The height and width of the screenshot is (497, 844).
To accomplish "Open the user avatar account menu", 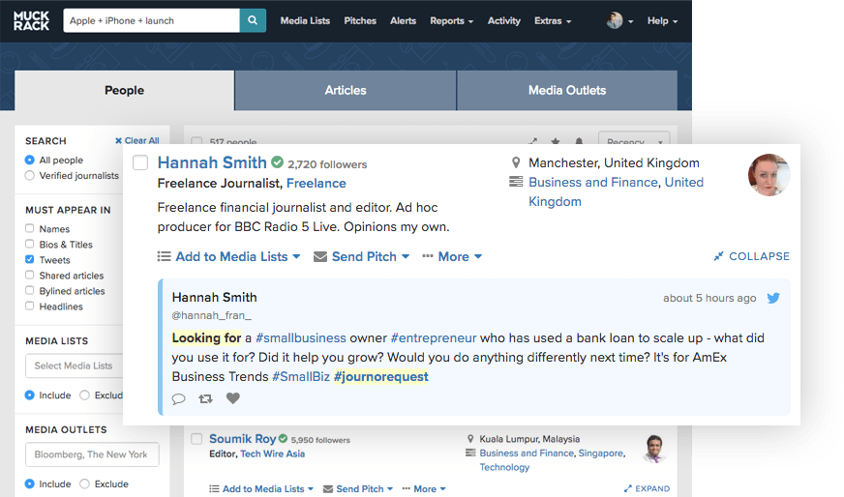I will (x=619, y=20).
